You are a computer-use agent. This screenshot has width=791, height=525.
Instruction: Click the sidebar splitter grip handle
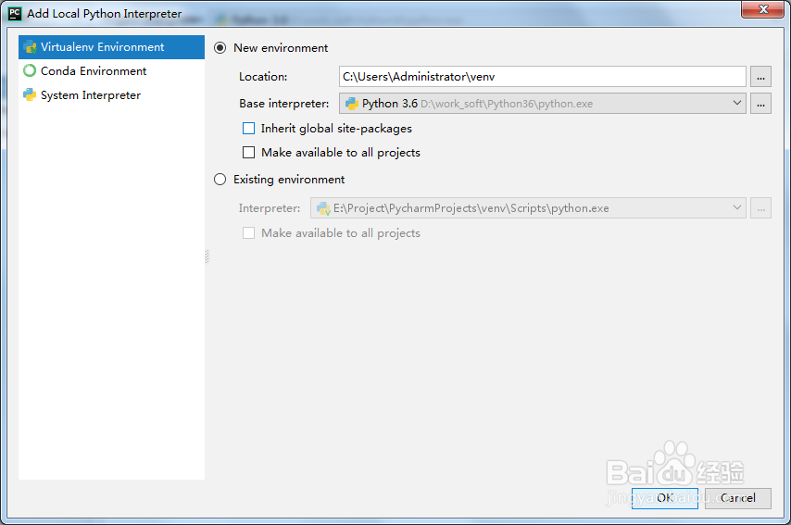coord(207,256)
